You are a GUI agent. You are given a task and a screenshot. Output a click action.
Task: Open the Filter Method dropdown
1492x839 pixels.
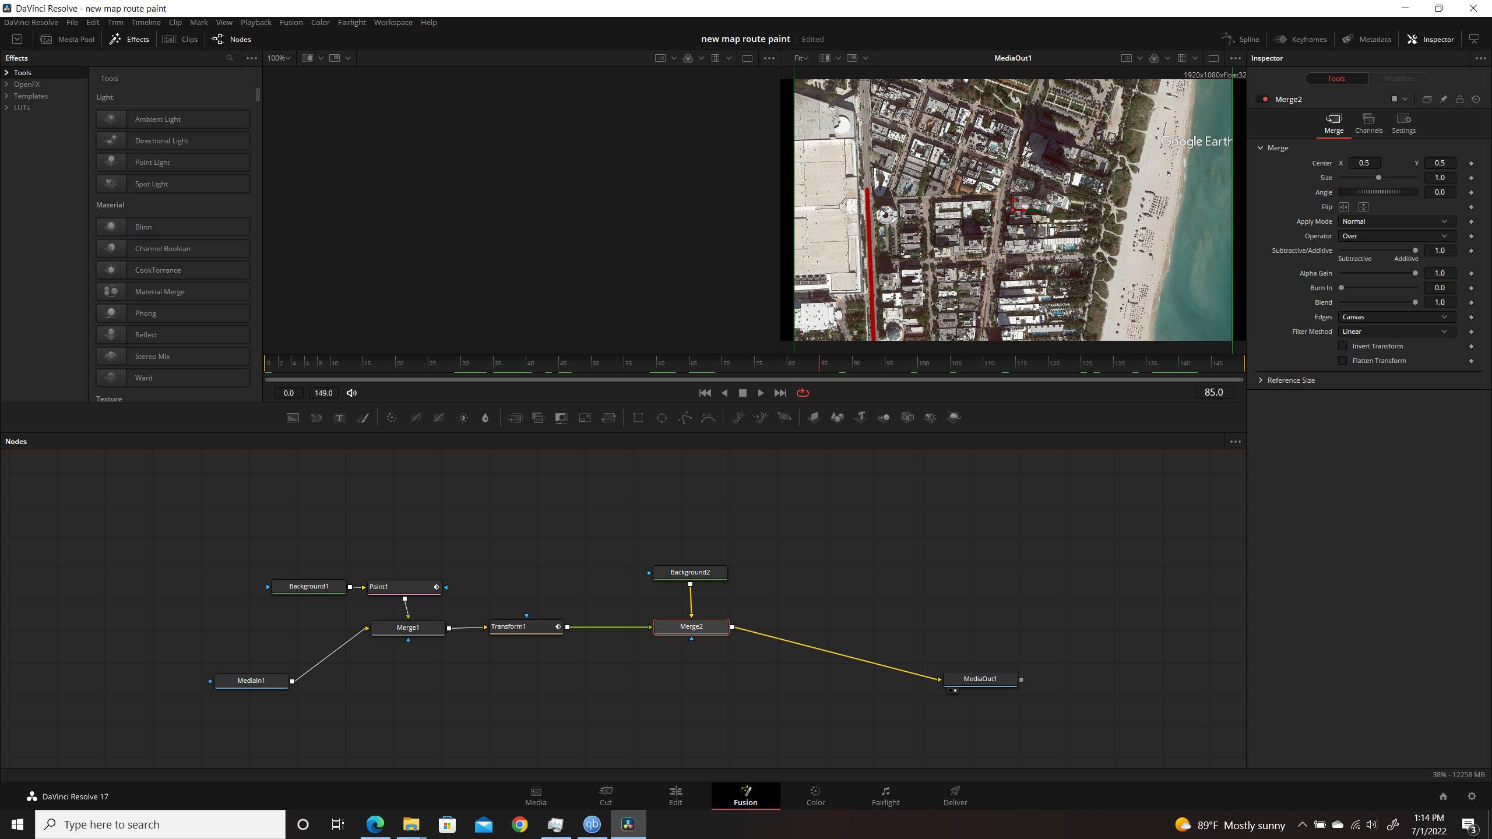[1396, 332]
